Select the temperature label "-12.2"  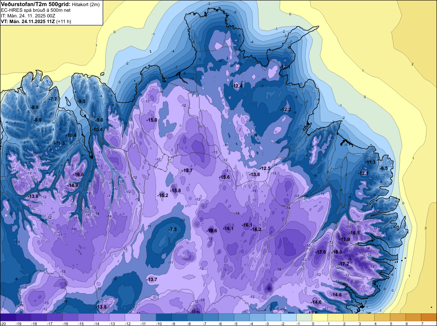coord(285,109)
